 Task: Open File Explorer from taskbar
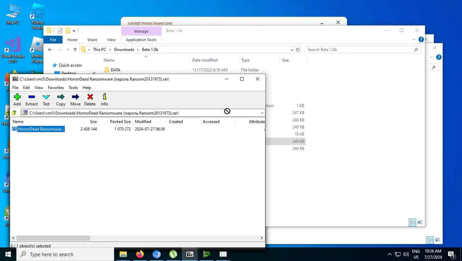click(123, 254)
